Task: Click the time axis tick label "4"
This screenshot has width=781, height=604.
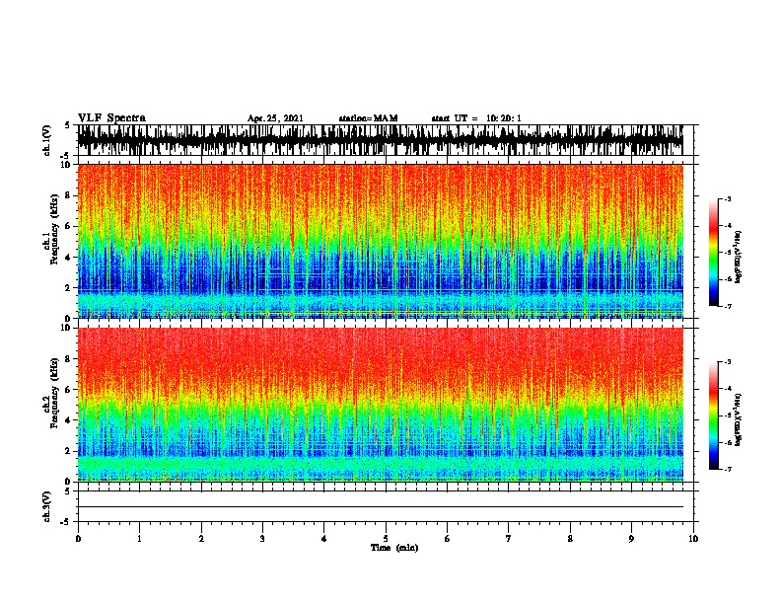Action: (324, 538)
